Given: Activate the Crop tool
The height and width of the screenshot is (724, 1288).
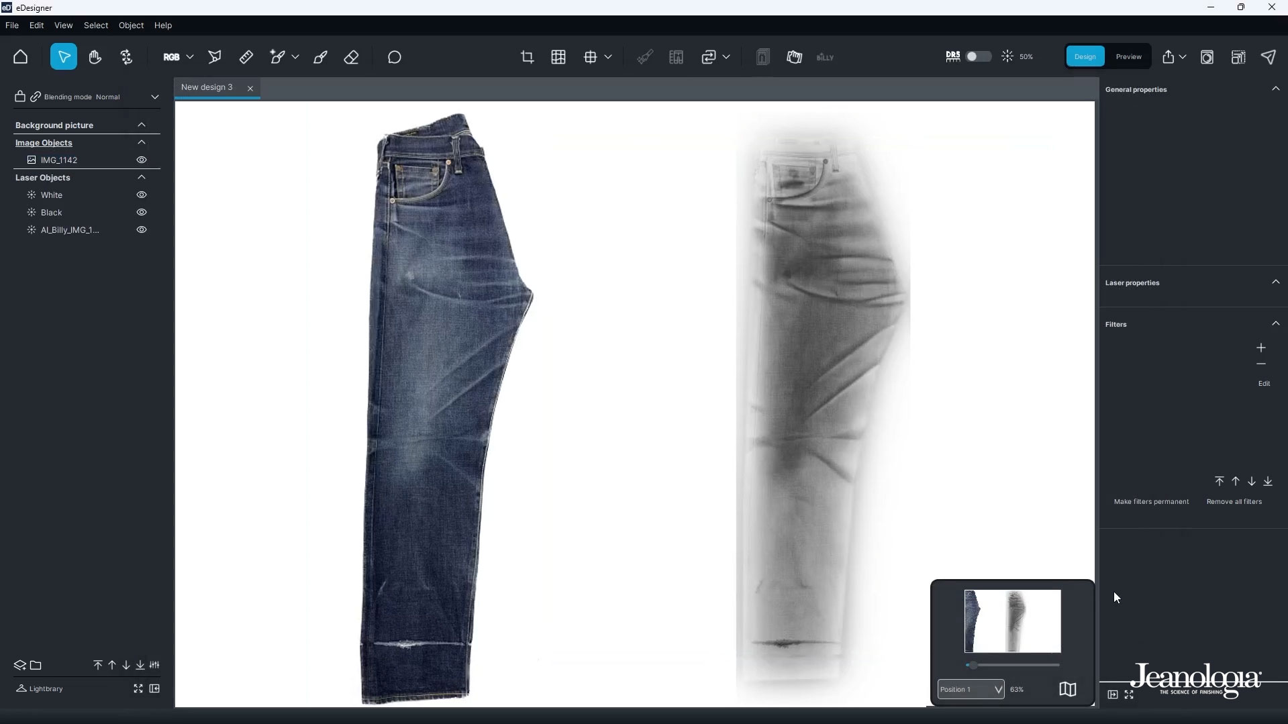Looking at the screenshot, I should [x=527, y=57].
